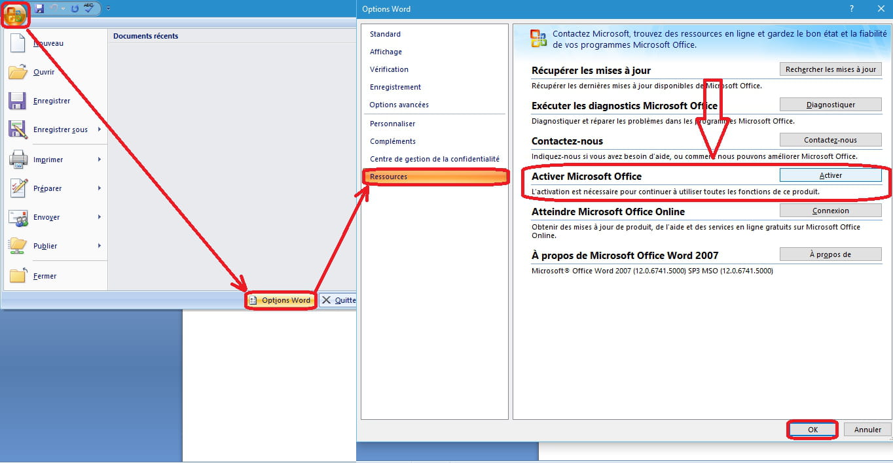Image resolution: width=893 pixels, height=463 pixels.
Task: Open the round Office button menu
Action: tap(14, 14)
